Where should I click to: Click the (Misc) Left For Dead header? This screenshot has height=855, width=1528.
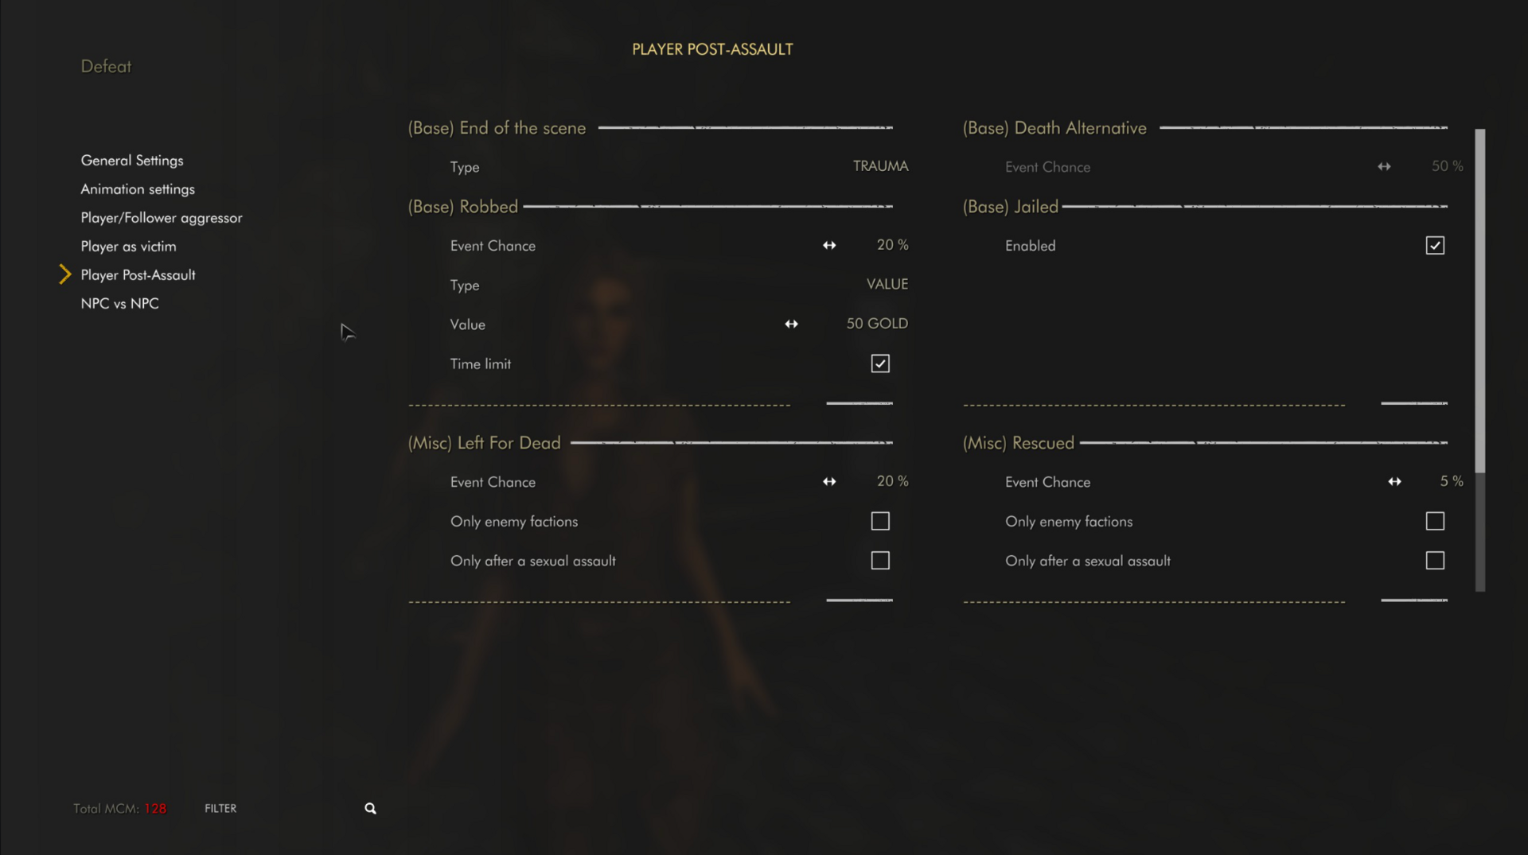pyautogui.click(x=484, y=443)
